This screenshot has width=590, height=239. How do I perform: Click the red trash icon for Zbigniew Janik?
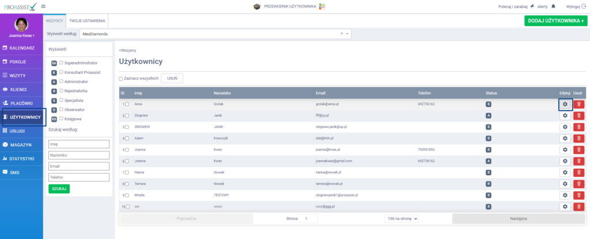pyautogui.click(x=578, y=116)
